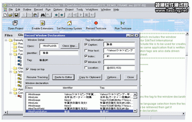Click the Copy toolbar icon
192x122 pixels.
[x=29, y=15]
